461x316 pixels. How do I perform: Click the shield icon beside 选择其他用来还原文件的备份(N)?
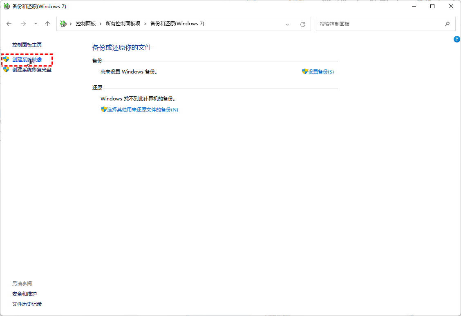tap(103, 109)
